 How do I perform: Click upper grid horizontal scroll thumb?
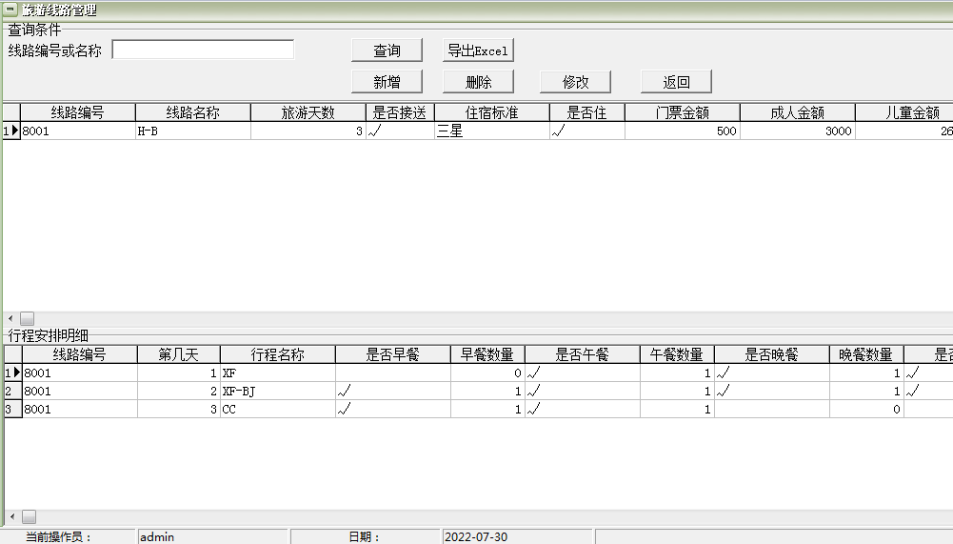[x=28, y=318]
